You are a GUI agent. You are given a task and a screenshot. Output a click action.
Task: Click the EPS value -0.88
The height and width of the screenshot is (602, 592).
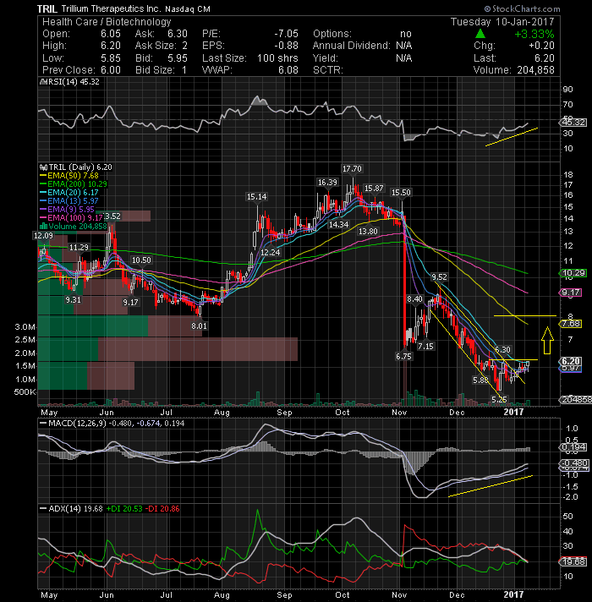point(286,46)
